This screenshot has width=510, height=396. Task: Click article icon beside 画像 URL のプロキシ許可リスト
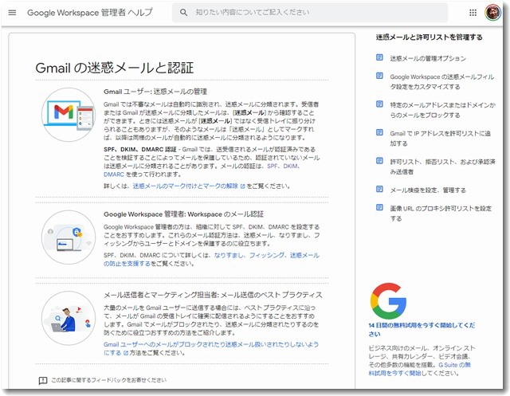click(x=379, y=207)
